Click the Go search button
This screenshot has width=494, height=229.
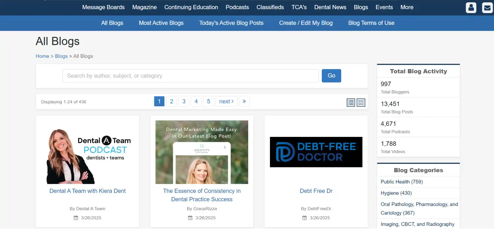332,76
